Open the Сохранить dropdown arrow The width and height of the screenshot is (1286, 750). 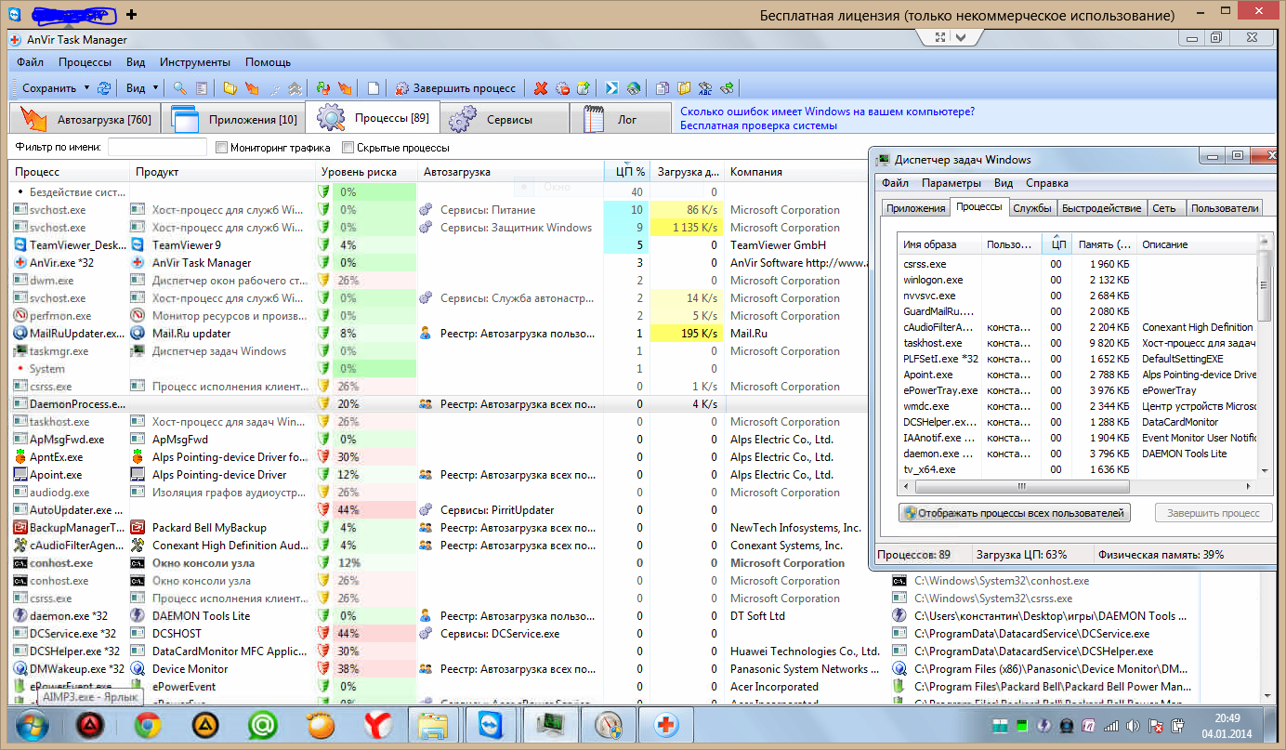pyautogui.click(x=86, y=88)
